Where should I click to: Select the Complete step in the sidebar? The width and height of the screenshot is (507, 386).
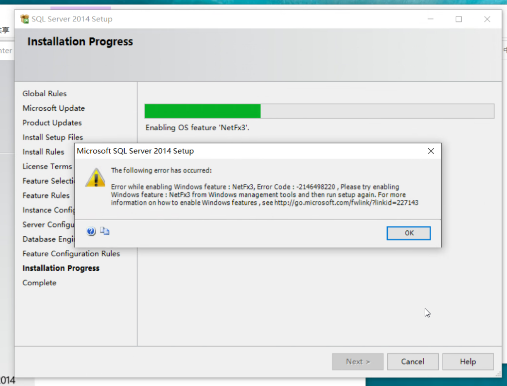pyautogui.click(x=39, y=282)
